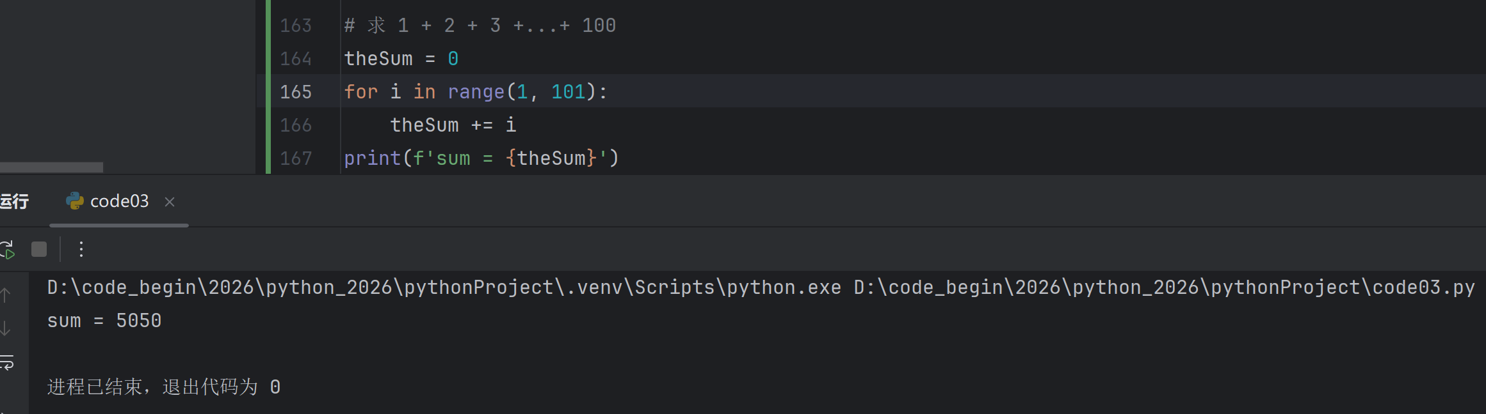1486x414 pixels.
Task: Toggle soft-wrap in console output
Action: tap(6, 362)
